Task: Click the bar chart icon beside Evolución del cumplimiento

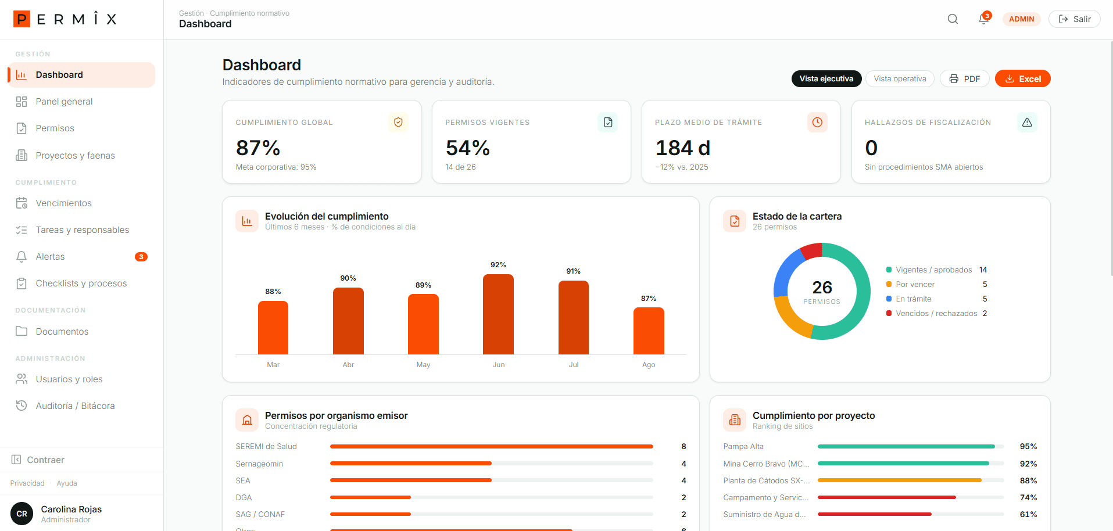Action: tap(247, 221)
